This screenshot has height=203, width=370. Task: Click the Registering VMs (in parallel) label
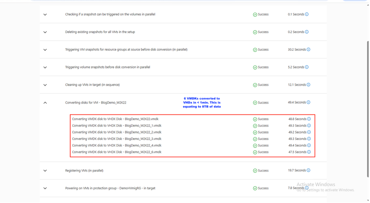pos(84,170)
